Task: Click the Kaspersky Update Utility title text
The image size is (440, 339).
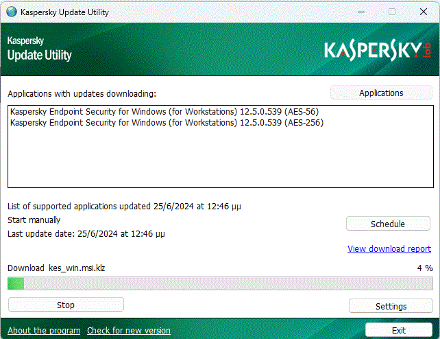Action: pyautogui.click(x=65, y=12)
